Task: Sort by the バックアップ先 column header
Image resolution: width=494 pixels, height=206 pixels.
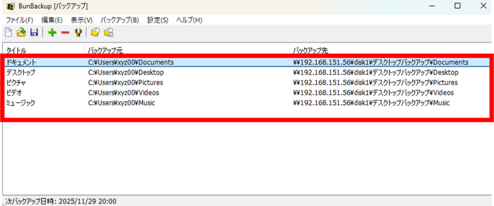Action: 391,51
